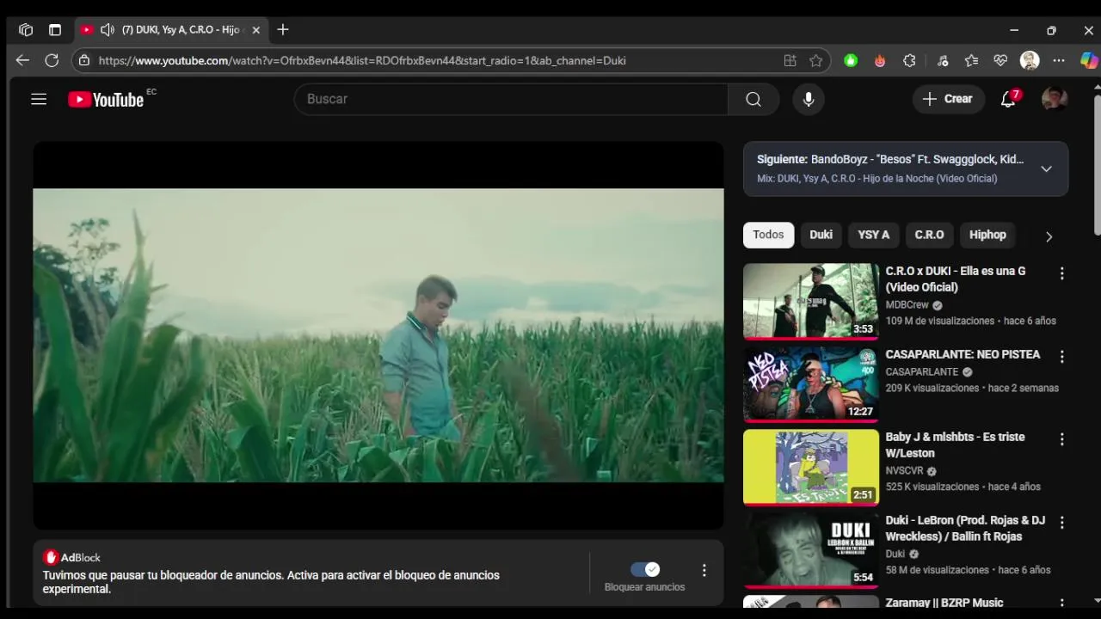Open options for Duki - LeBron video

click(x=1061, y=523)
